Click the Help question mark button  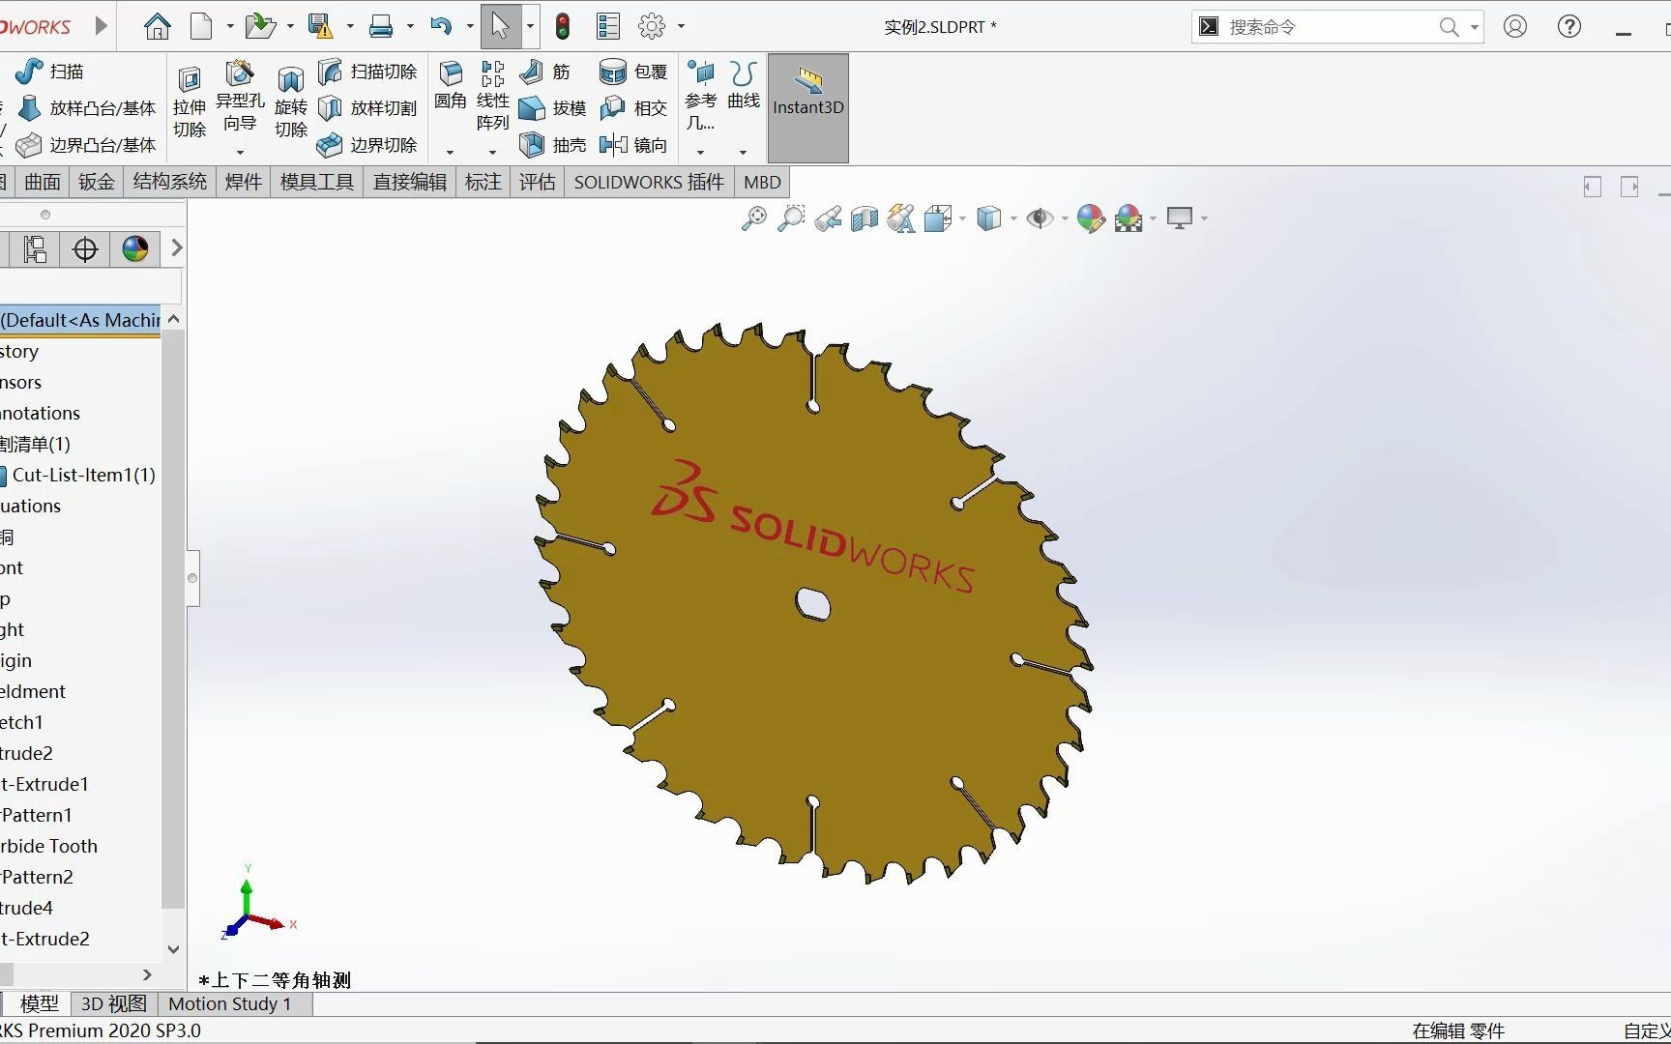pyautogui.click(x=1568, y=26)
